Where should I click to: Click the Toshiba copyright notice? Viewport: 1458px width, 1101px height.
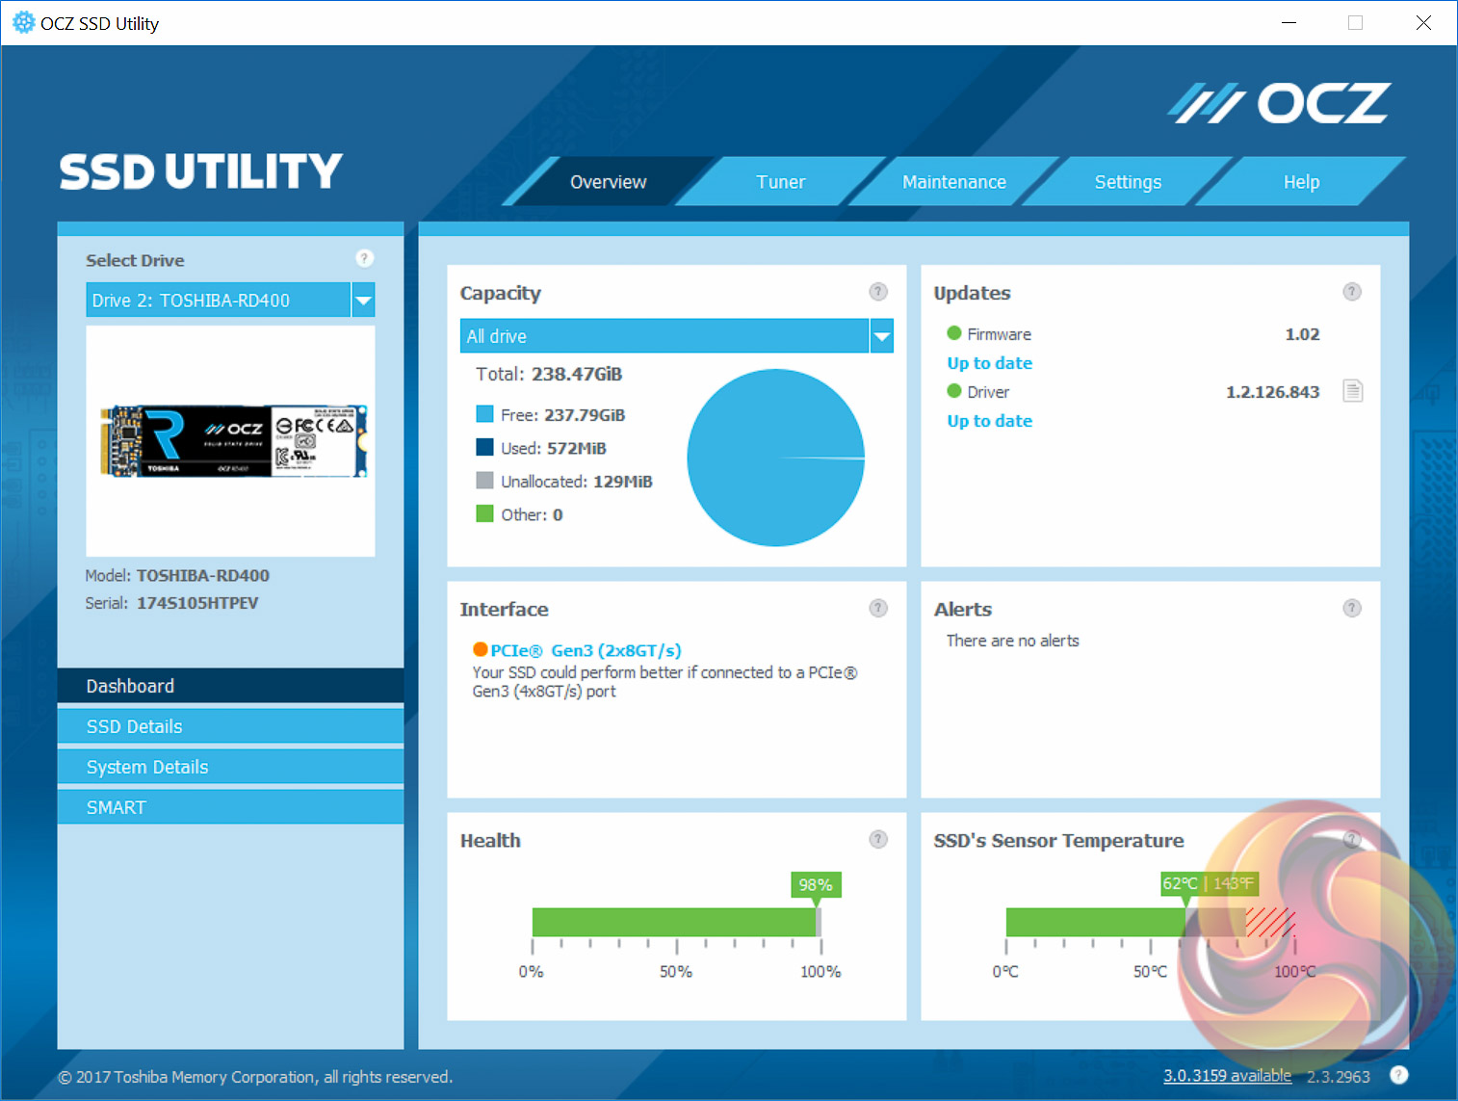click(x=255, y=1077)
